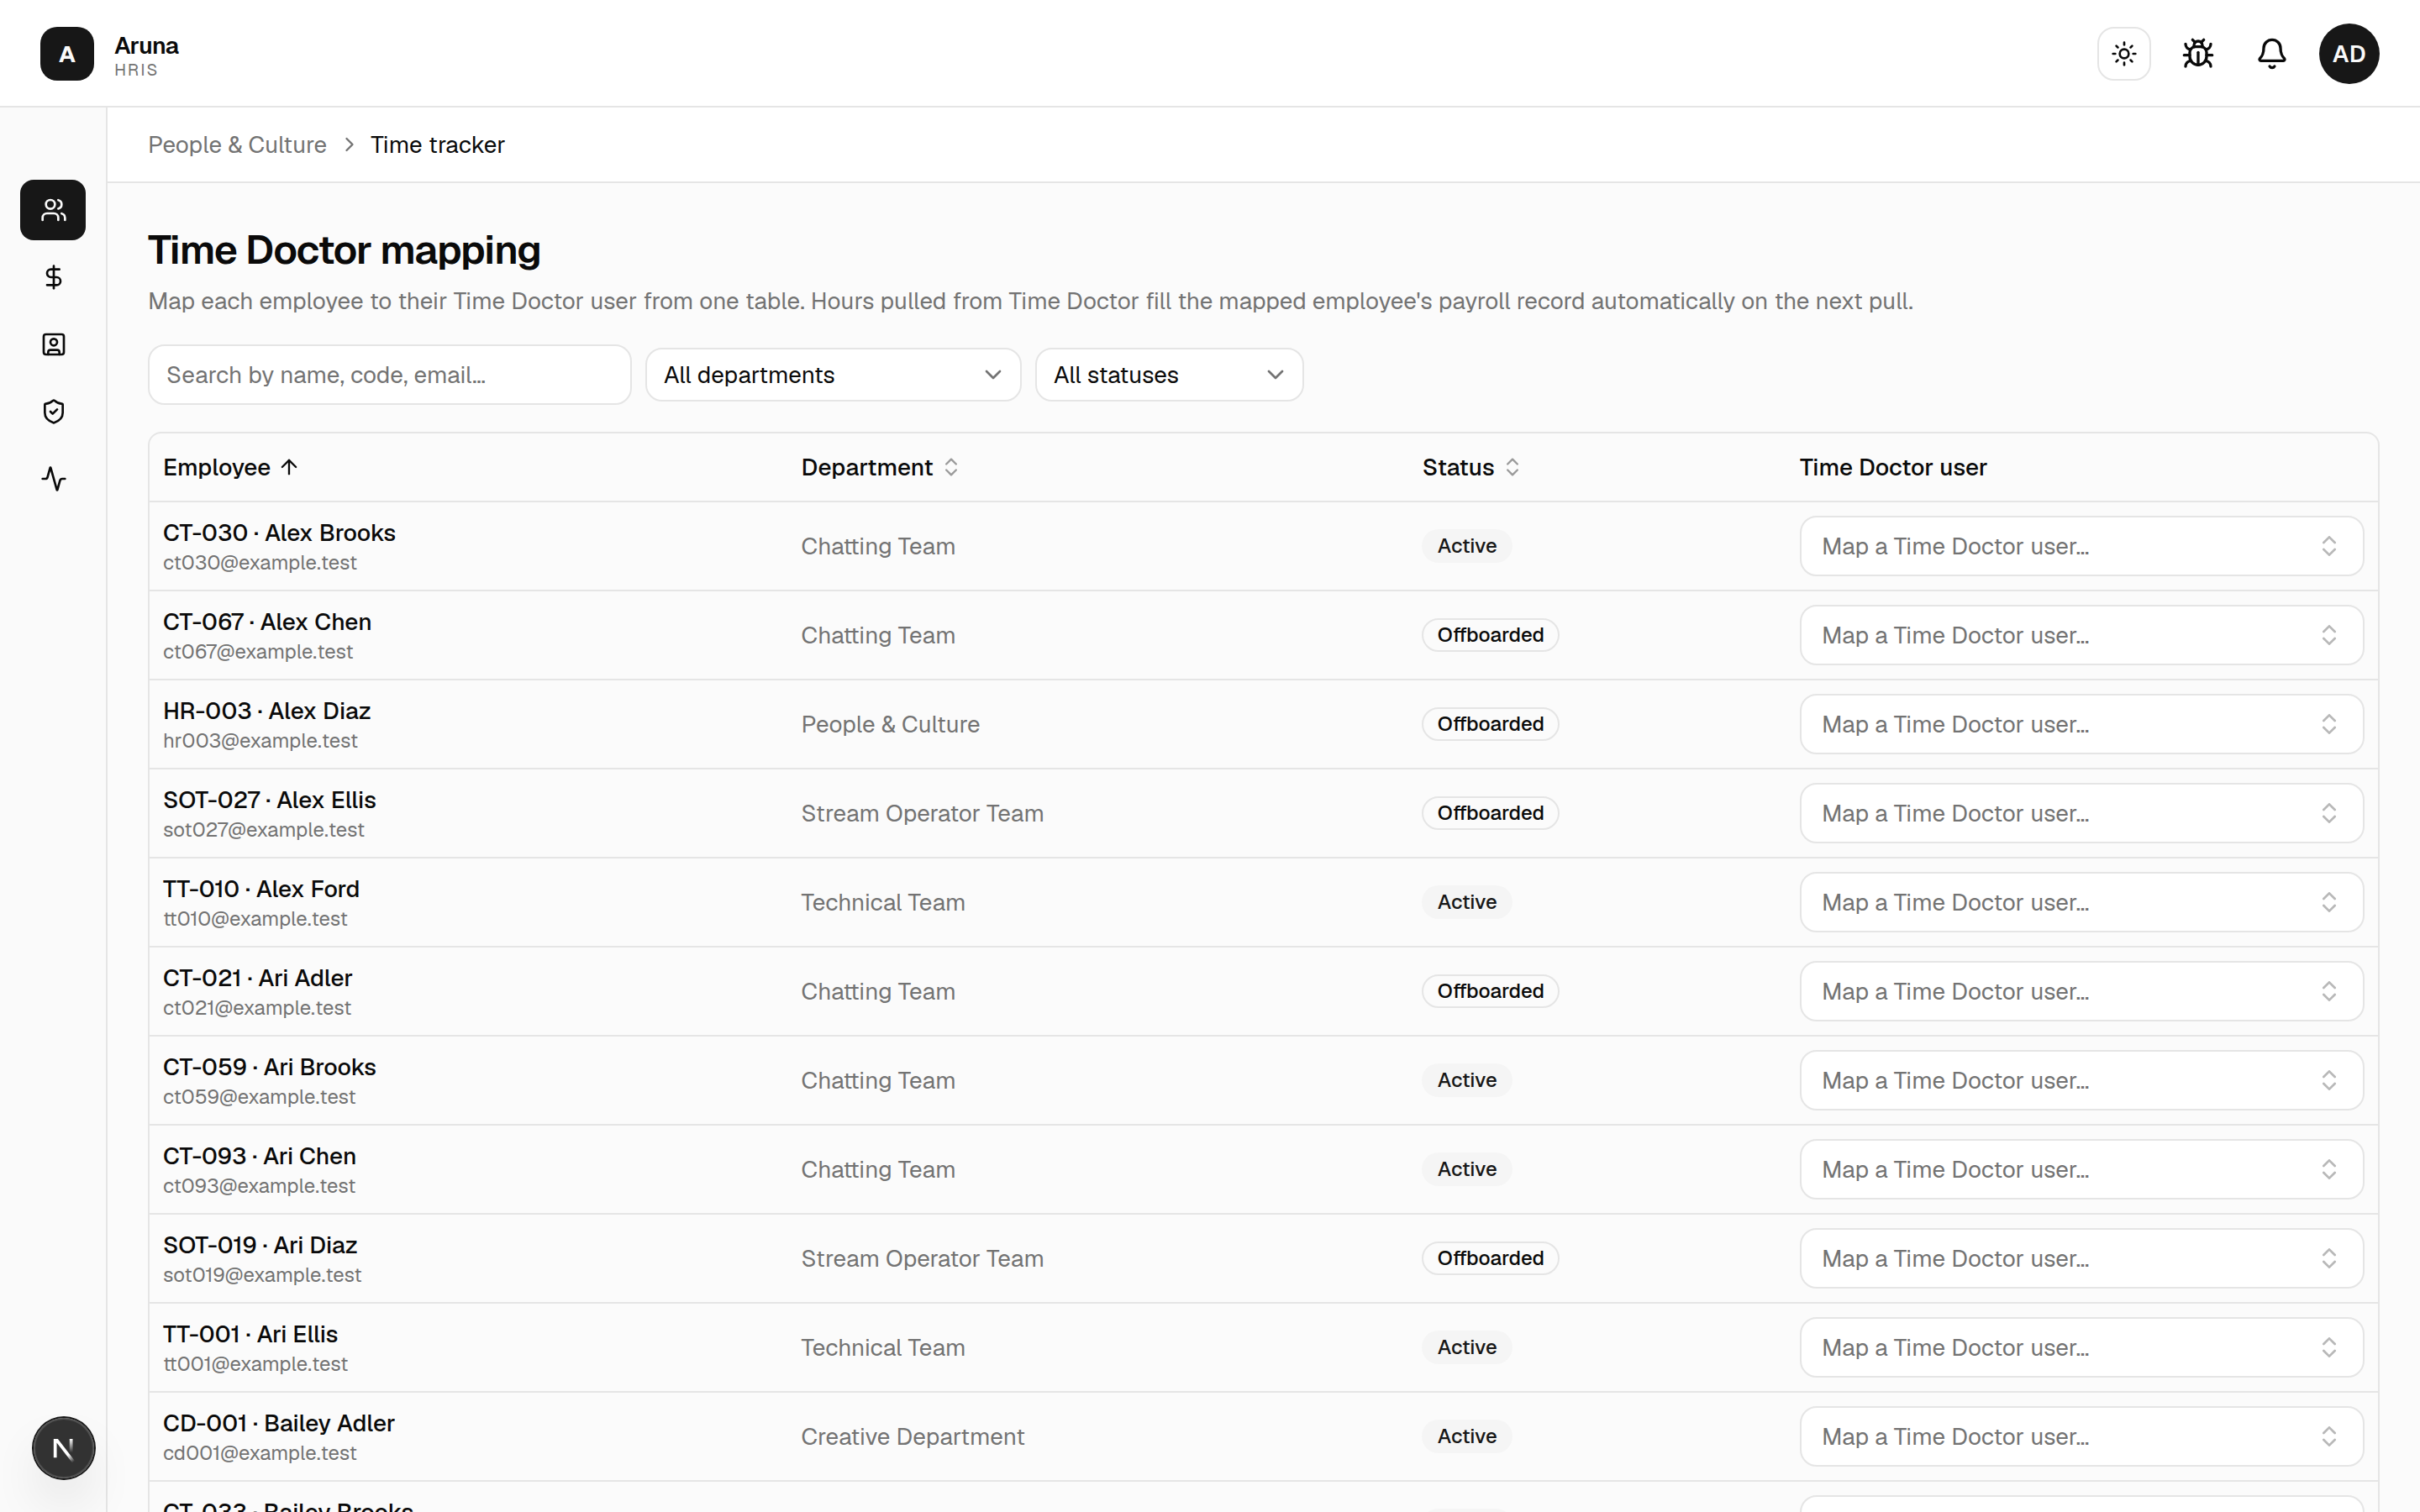2420x1512 pixels.
Task: Click the People & Culture department cell
Action: (x=890, y=724)
